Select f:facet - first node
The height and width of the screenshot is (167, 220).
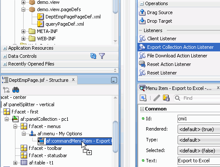coord(25,112)
